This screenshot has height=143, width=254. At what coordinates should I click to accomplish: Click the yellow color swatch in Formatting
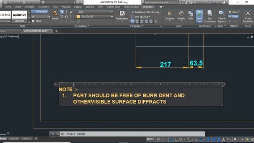tap(78, 17)
